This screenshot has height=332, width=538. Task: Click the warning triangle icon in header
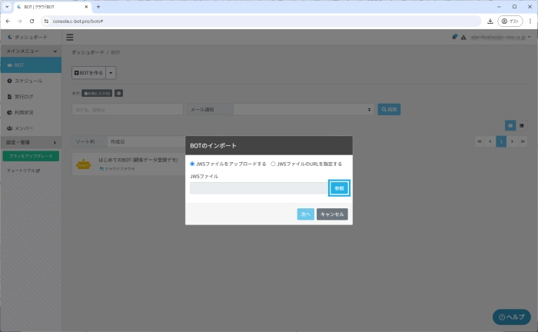point(463,36)
